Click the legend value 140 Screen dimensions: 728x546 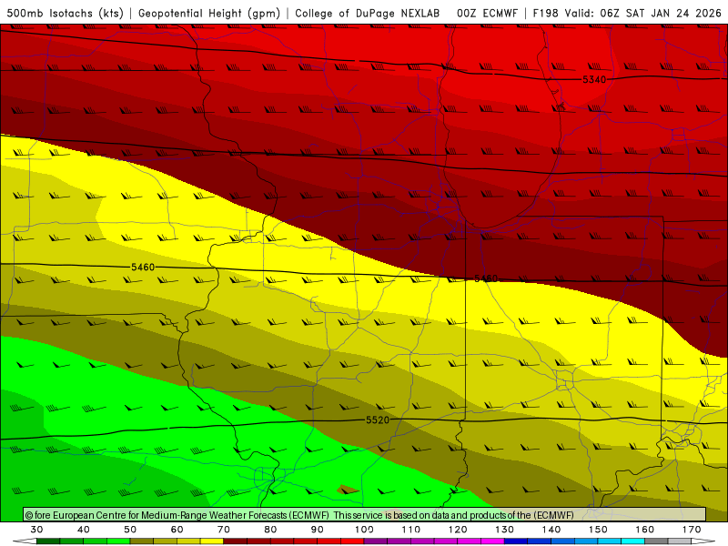[x=551, y=530]
